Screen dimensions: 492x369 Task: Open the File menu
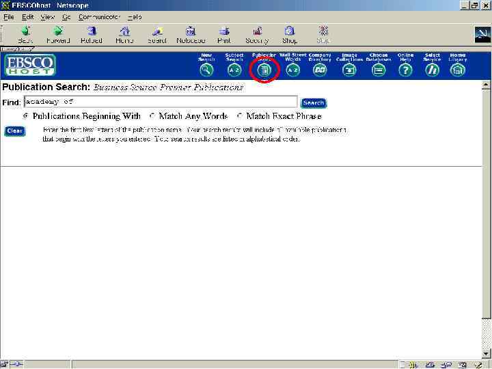[x=8, y=17]
